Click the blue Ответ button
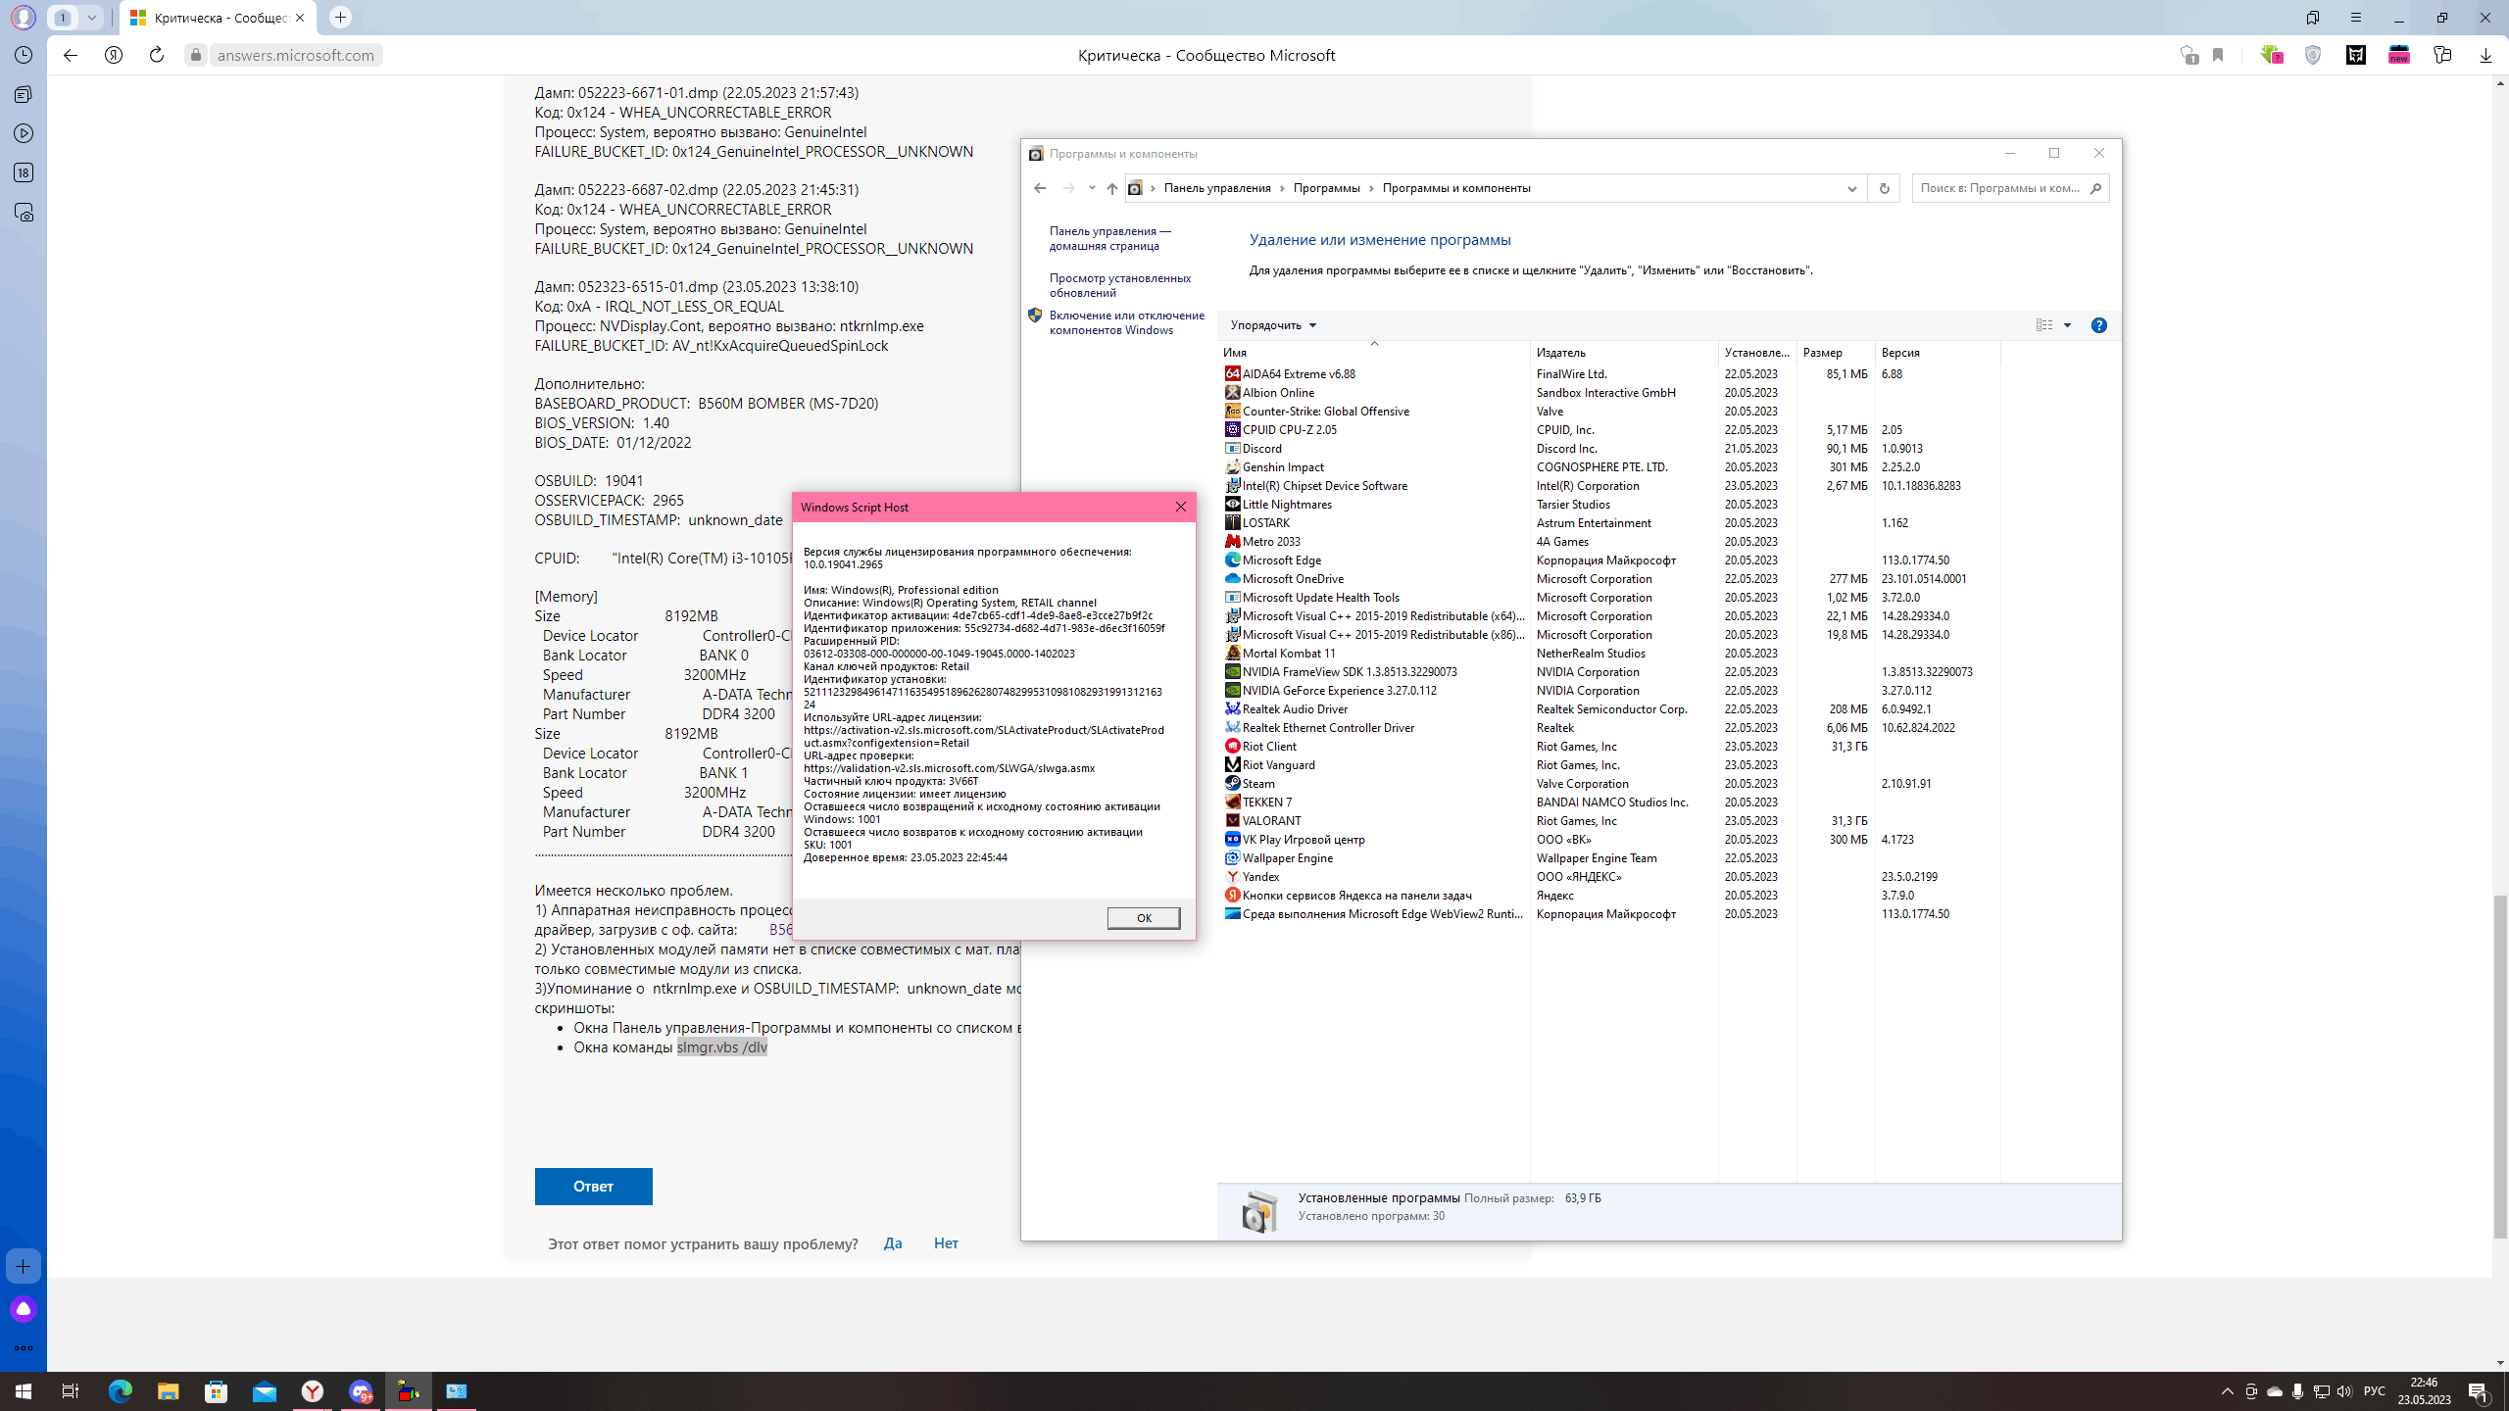Image resolution: width=2509 pixels, height=1411 pixels. 593,1187
